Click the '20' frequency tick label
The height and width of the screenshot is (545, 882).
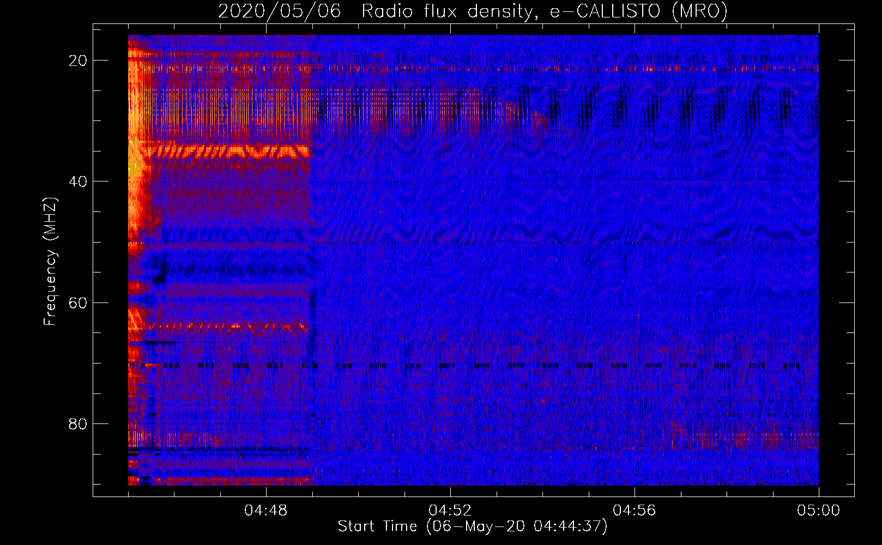78,60
